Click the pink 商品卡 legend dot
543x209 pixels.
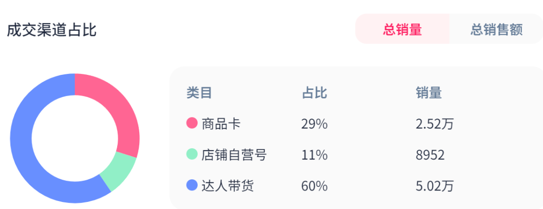click(192, 123)
